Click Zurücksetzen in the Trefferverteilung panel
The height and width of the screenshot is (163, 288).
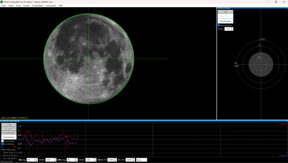point(225,21)
